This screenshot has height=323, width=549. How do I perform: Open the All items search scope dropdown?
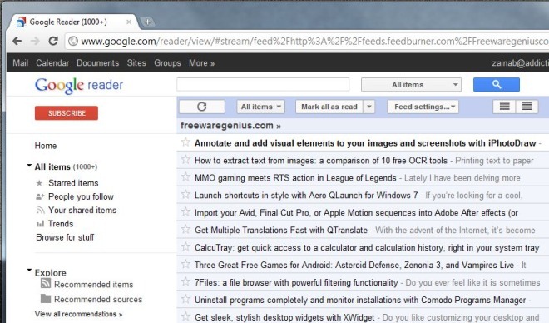(x=411, y=84)
